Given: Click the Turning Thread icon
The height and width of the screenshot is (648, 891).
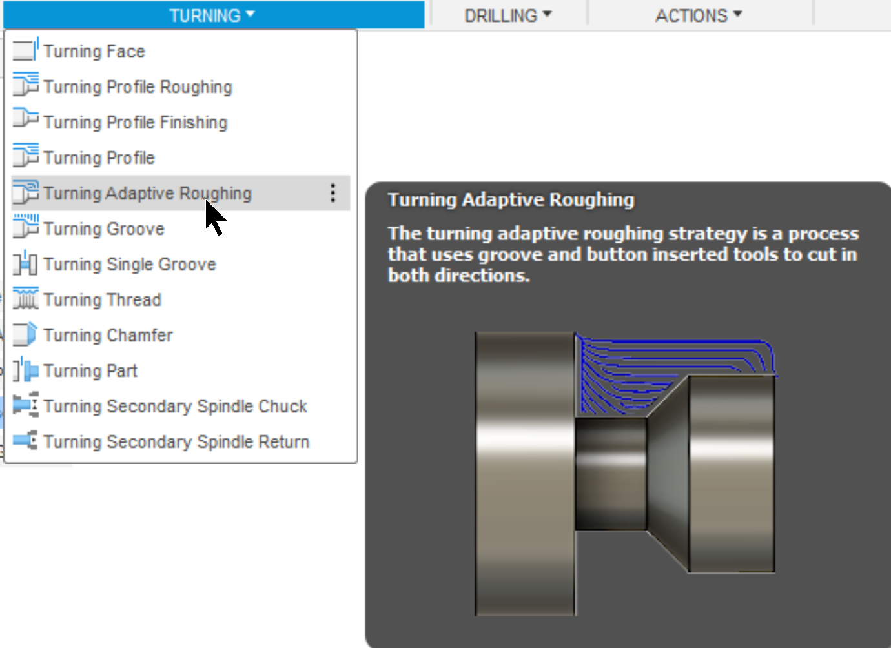Looking at the screenshot, I should pyautogui.click(x=26, y=299).
